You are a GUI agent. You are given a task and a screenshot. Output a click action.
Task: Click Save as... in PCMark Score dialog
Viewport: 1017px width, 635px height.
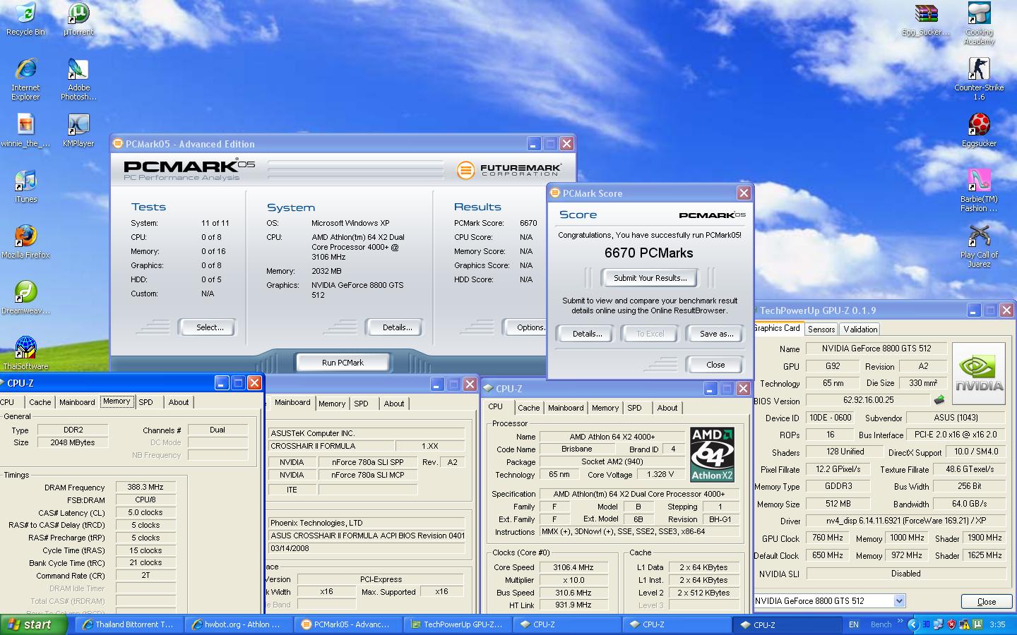pos(716,334)
